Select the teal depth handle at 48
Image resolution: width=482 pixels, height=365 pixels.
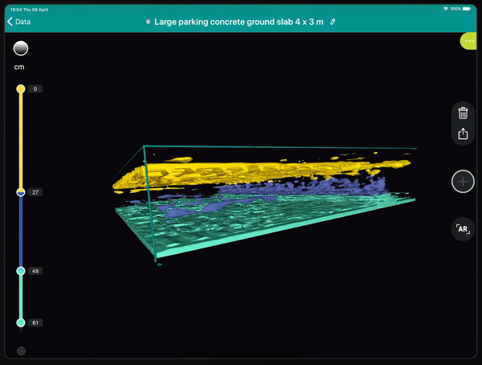tap(21, 271)
